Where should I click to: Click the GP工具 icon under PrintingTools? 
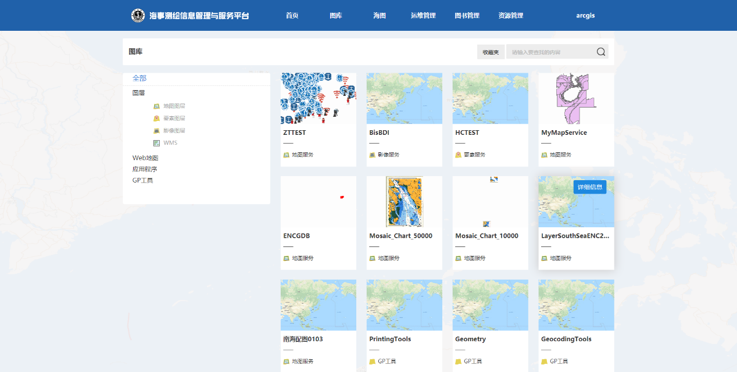pos(372,362)
